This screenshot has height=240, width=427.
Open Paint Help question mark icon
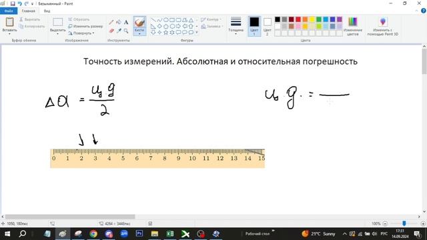[x=424, y=11]
